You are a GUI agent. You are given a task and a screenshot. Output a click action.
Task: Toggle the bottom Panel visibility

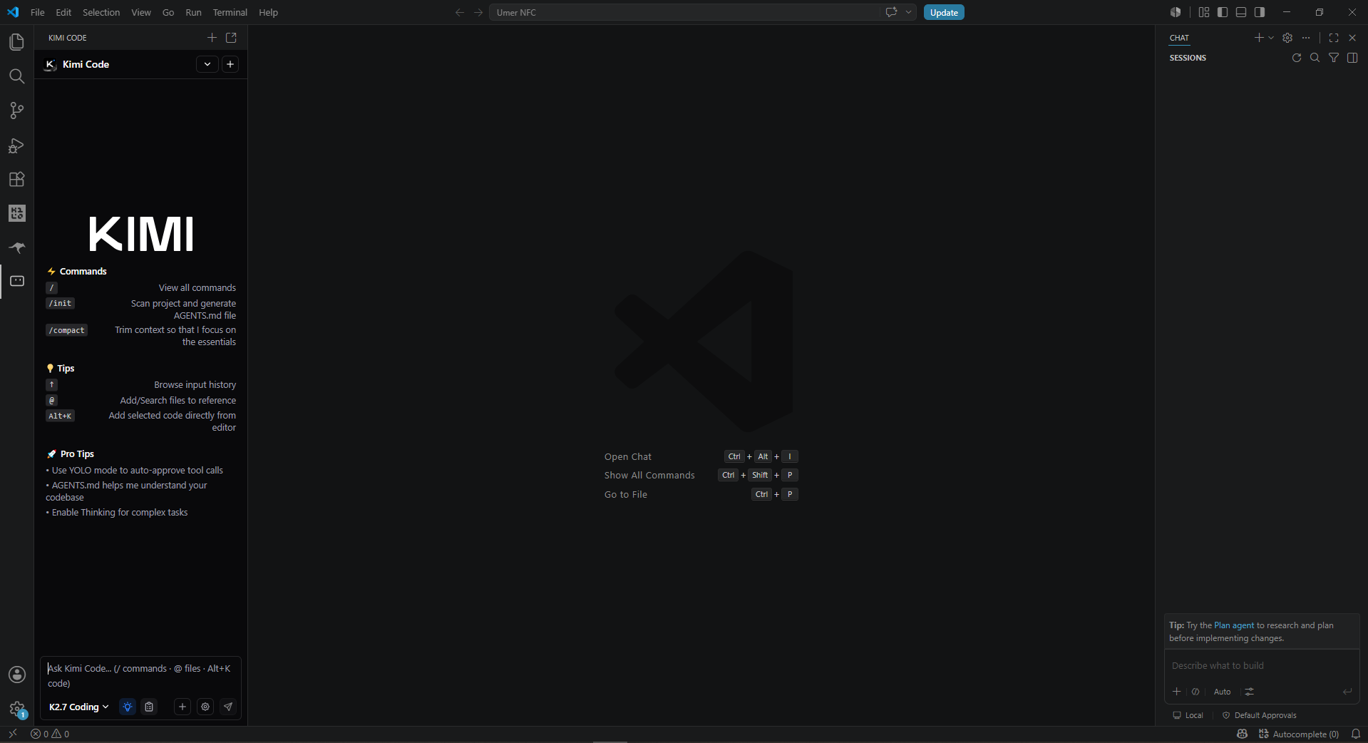tap(1241, 12)
